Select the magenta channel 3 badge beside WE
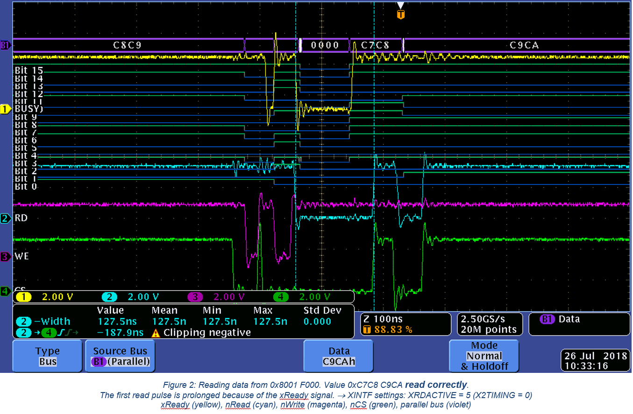 tap(5, 256)
